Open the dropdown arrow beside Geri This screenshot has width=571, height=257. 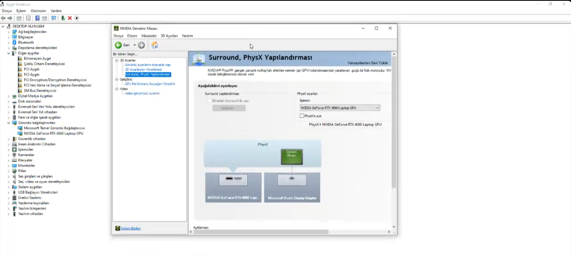coord(134,45)
